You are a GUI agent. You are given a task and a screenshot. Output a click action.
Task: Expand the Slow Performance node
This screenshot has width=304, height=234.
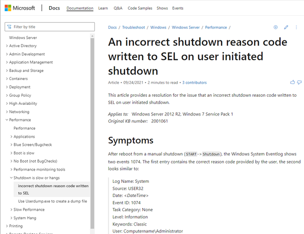27,210
